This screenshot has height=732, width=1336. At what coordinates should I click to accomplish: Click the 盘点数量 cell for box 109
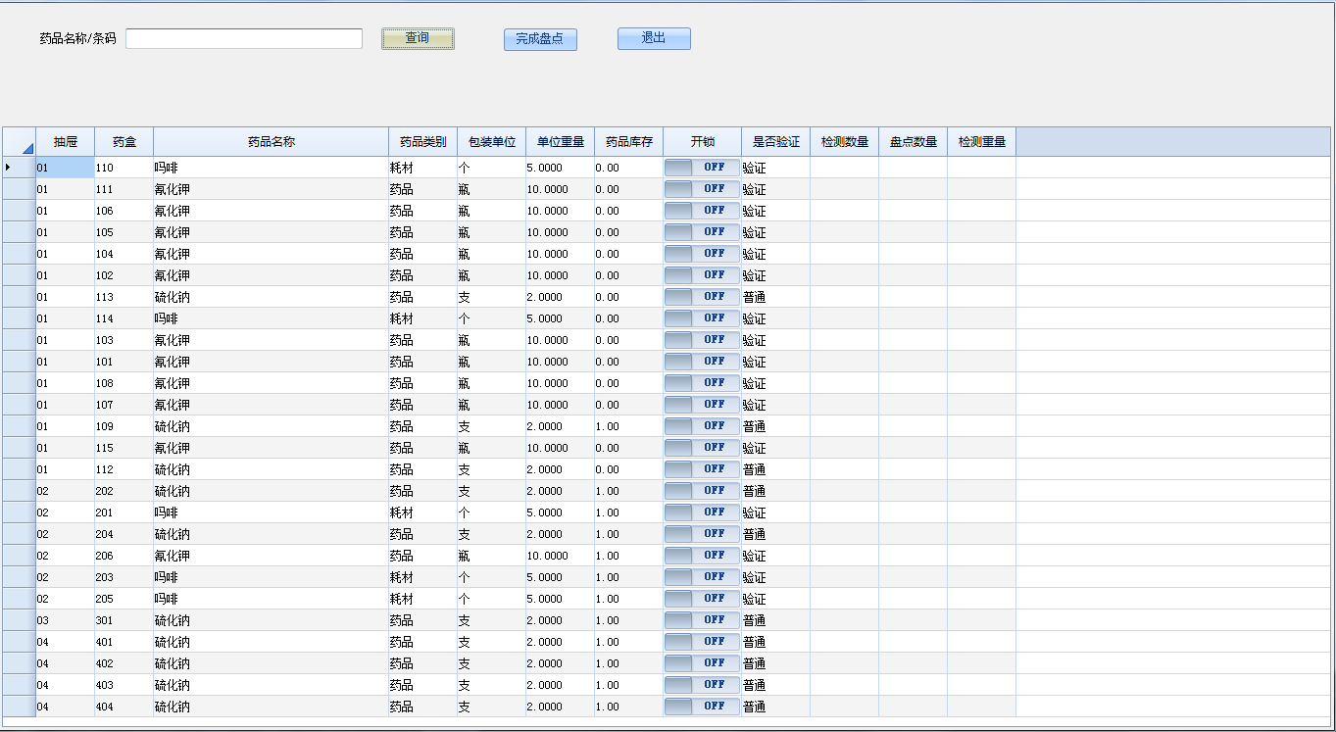(x=913, y=426)
